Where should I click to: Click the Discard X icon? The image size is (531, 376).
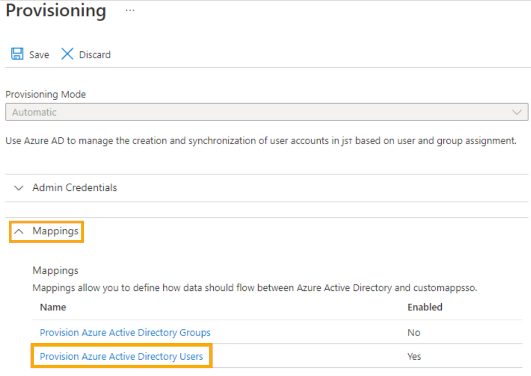point(67,54)
